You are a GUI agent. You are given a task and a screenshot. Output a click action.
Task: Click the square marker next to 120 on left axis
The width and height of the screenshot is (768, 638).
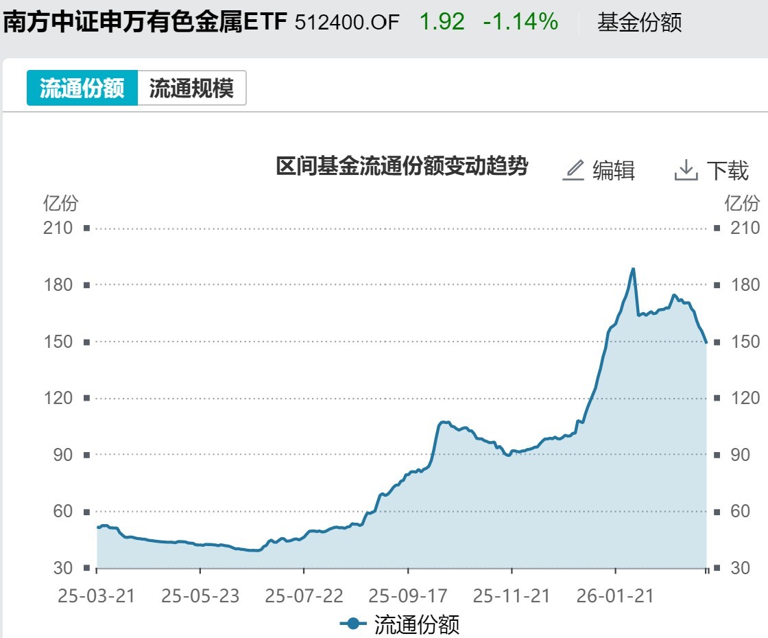86,398
